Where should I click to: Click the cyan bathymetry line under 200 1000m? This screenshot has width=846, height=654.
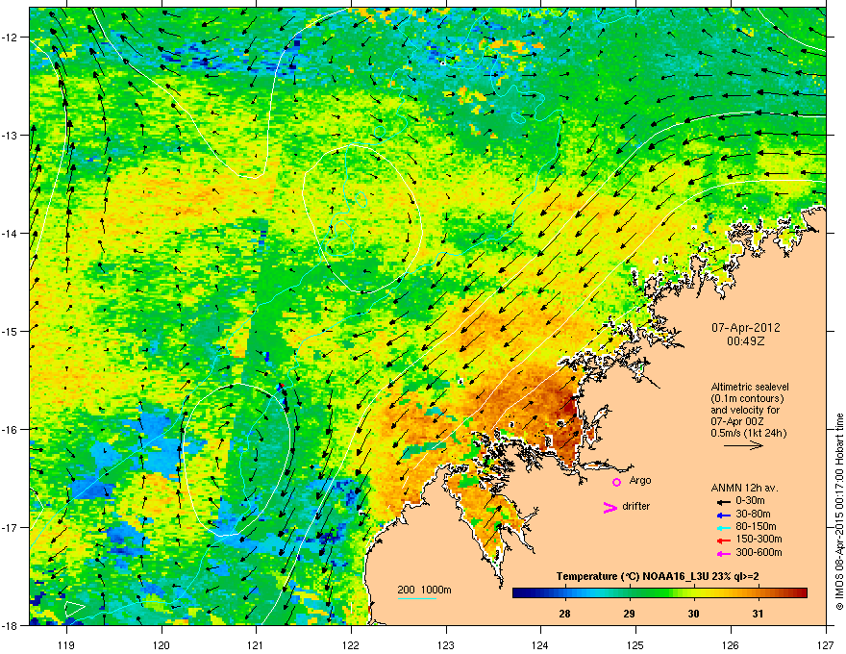point(416,598)
